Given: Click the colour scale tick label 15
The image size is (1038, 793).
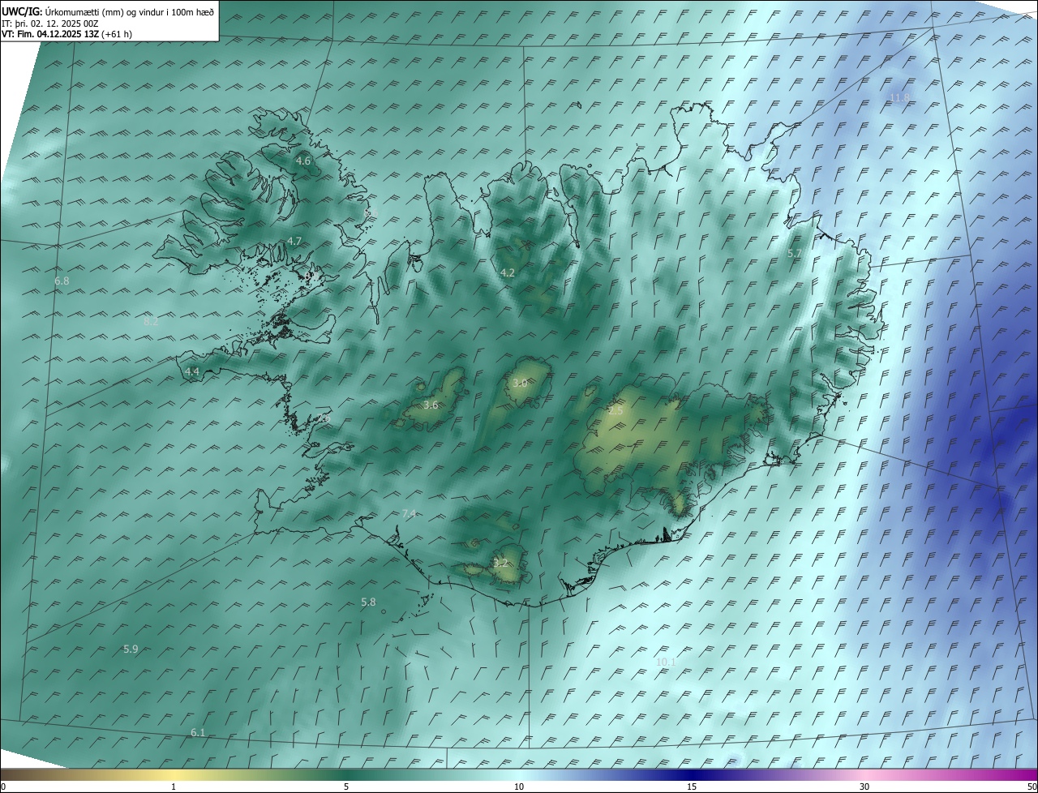Looking at the screenshot, I should coord(692,787).
